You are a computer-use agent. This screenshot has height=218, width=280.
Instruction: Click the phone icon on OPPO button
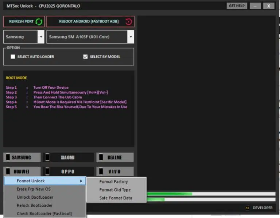[47, 171]
